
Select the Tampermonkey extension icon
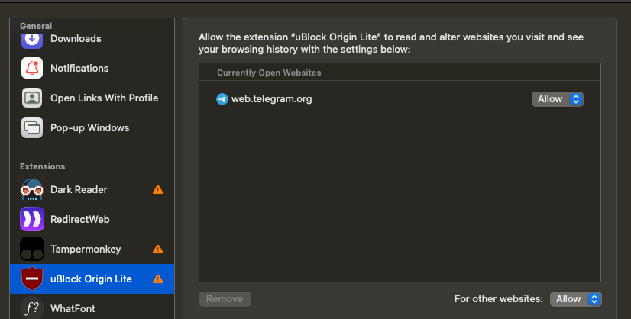(x=32, y=249)
